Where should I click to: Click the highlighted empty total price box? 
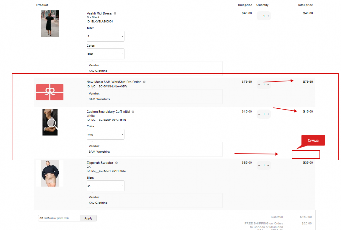306,154
